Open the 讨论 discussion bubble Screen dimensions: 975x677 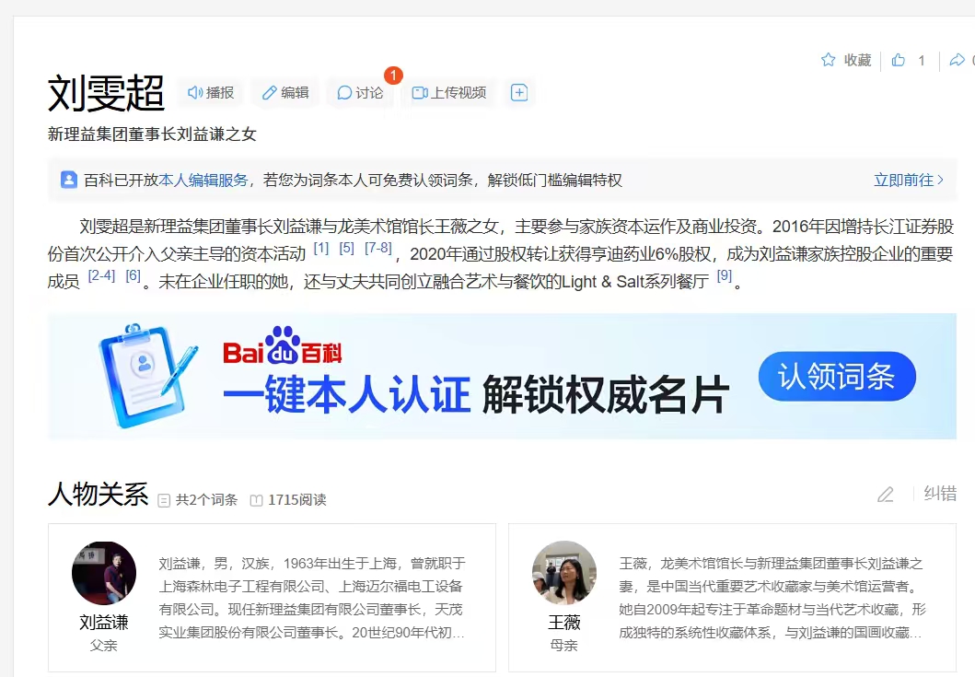click(360, 93)
